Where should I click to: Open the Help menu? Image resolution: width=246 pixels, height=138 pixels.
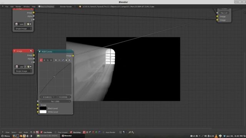point(33,7)
